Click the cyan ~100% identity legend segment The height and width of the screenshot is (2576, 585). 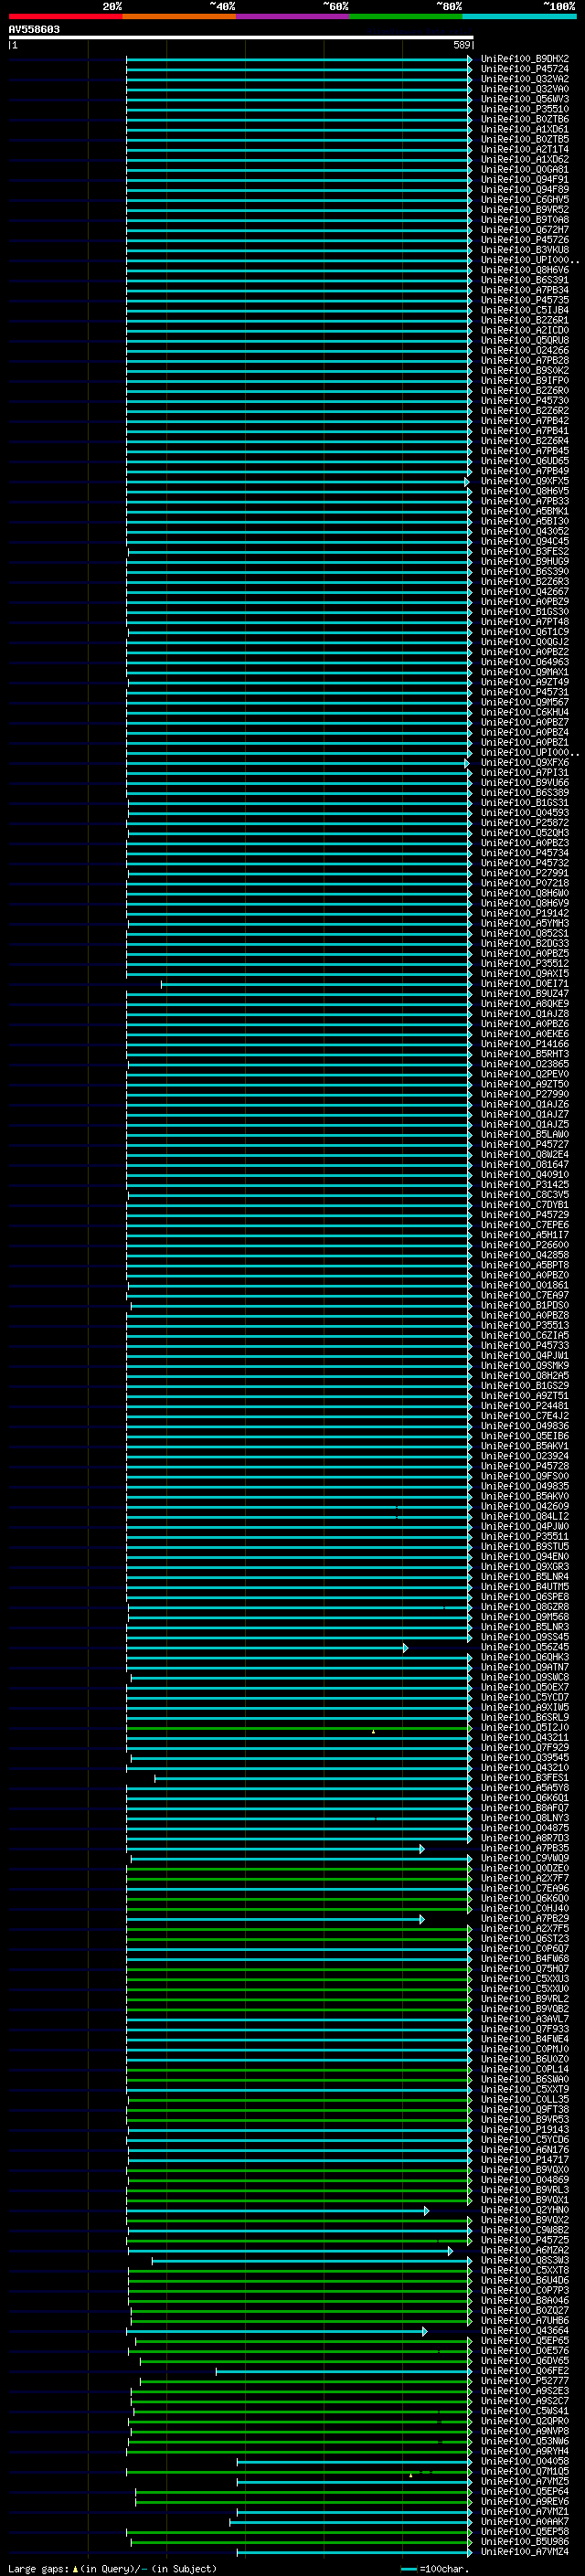tap(519, 16)
